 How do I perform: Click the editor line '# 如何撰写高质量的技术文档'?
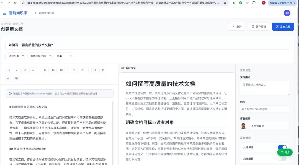pos(28,107)
